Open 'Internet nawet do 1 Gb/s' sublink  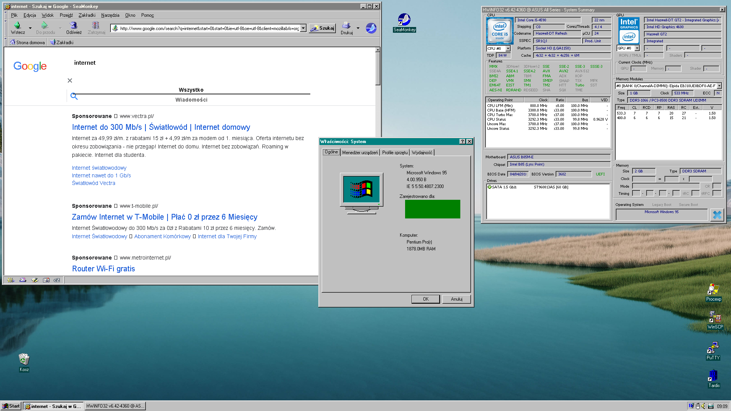click(101, 175)
